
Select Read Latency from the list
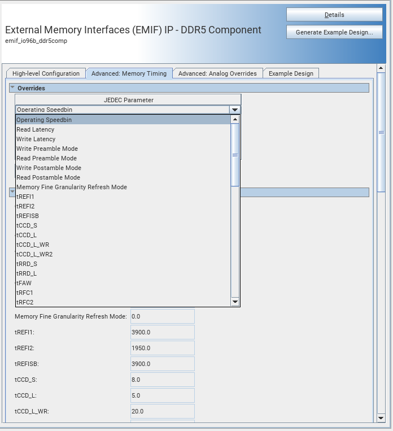point(36,129)
